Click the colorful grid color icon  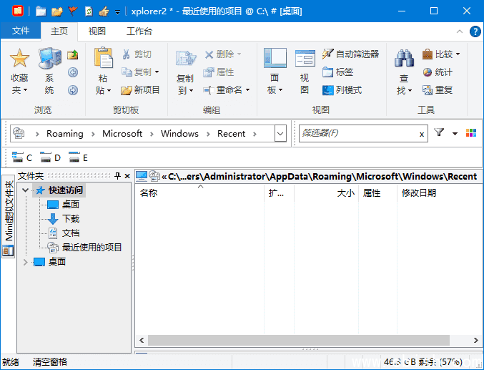coord(470,133)
